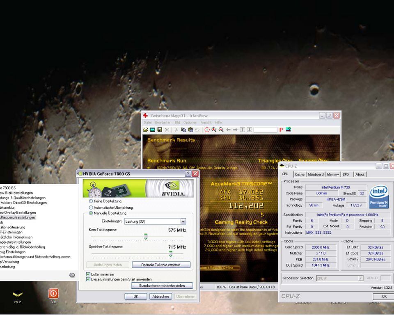Select Automatische Übertaktung radio button
The image size is (394, 315).
click(91, 208)
